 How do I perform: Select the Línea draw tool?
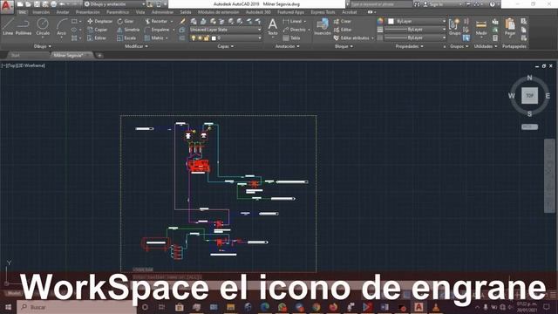pos(8,27)
